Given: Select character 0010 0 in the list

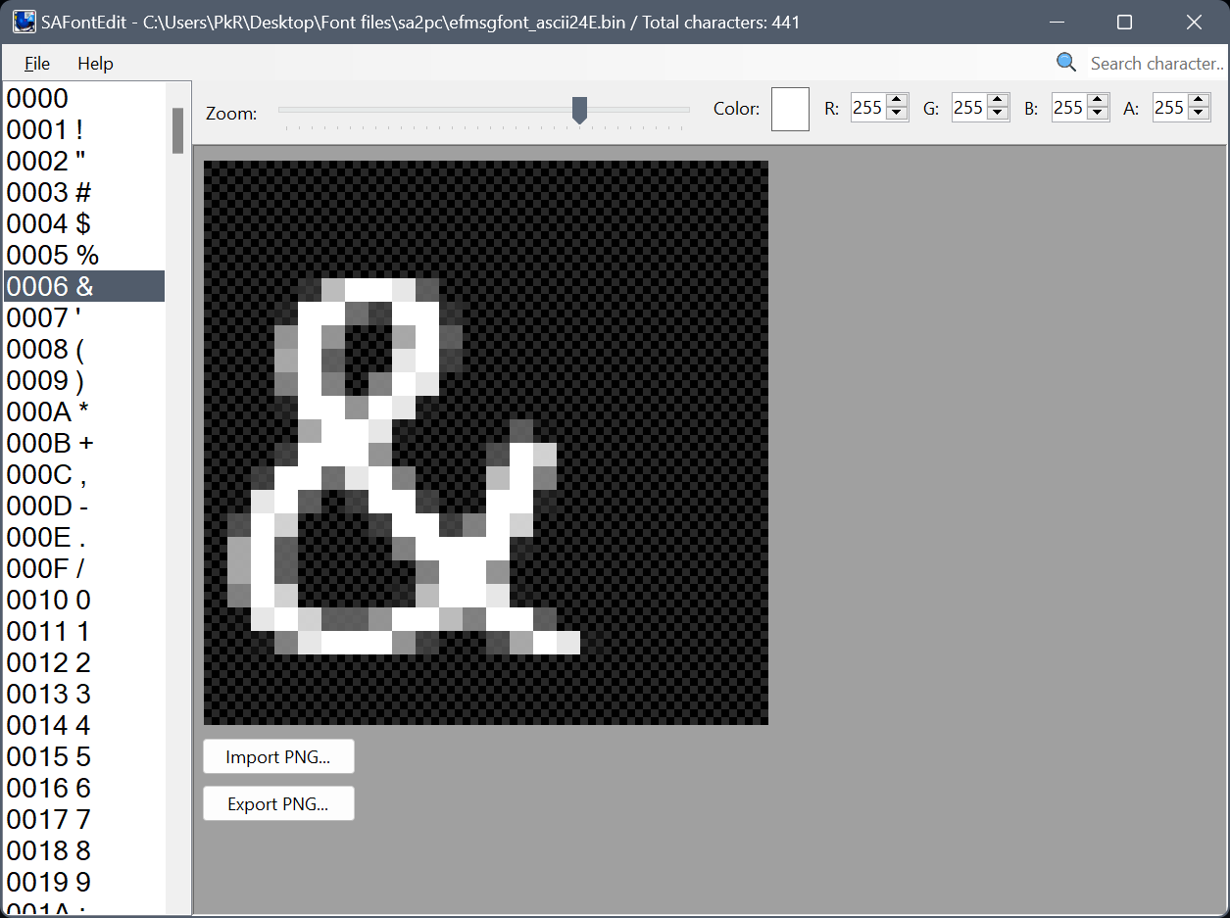Looking at the screenshot, I should pos(49,601).
